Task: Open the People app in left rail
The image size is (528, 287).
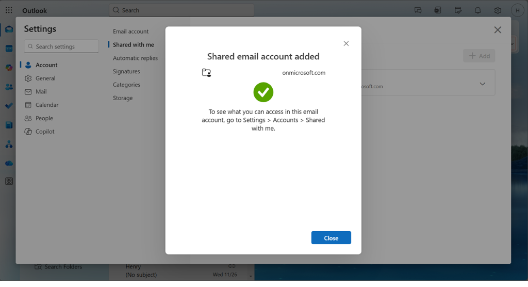Action: pos(9,87)
